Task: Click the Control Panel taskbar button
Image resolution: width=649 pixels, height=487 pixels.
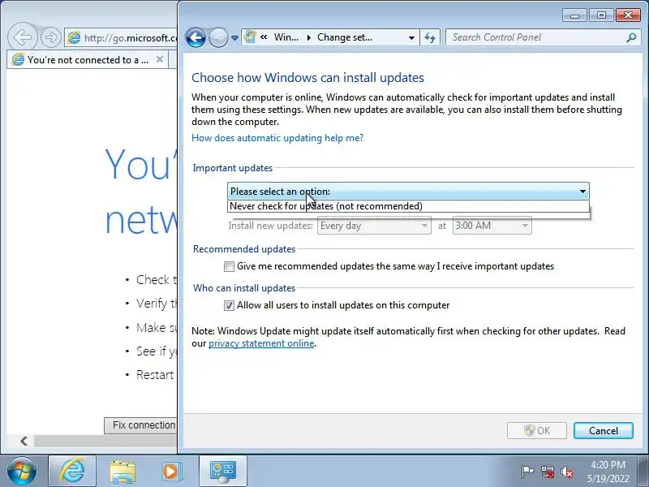Action: (222, 472)
